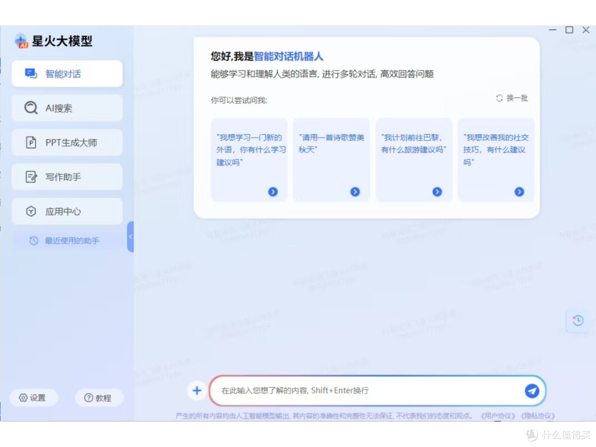
Task: Click the PPT document icon
Action: coord(31,142)
